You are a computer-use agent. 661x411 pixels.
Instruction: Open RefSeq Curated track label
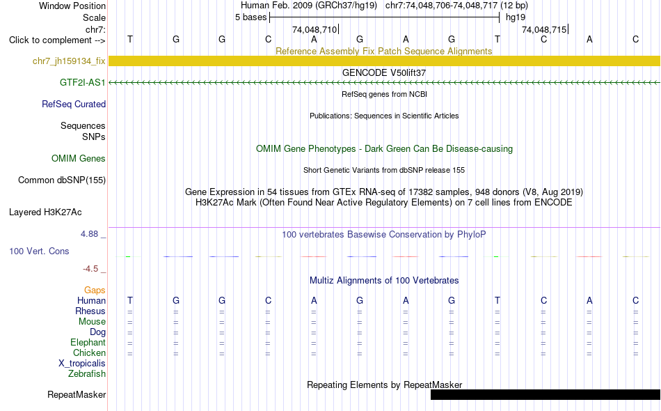pyautogui.click(x=74, y=104)
